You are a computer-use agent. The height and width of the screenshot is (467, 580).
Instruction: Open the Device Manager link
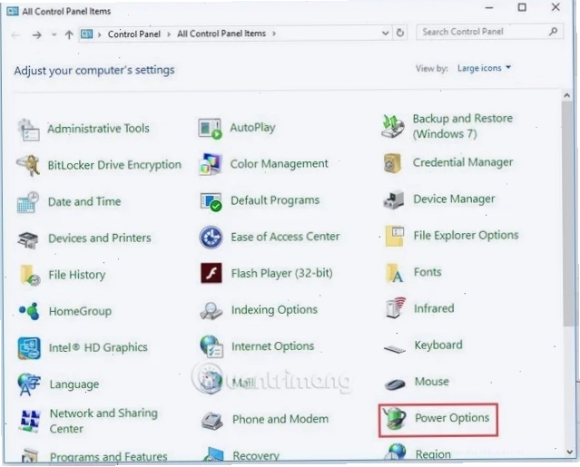click(x=454, y=199)
